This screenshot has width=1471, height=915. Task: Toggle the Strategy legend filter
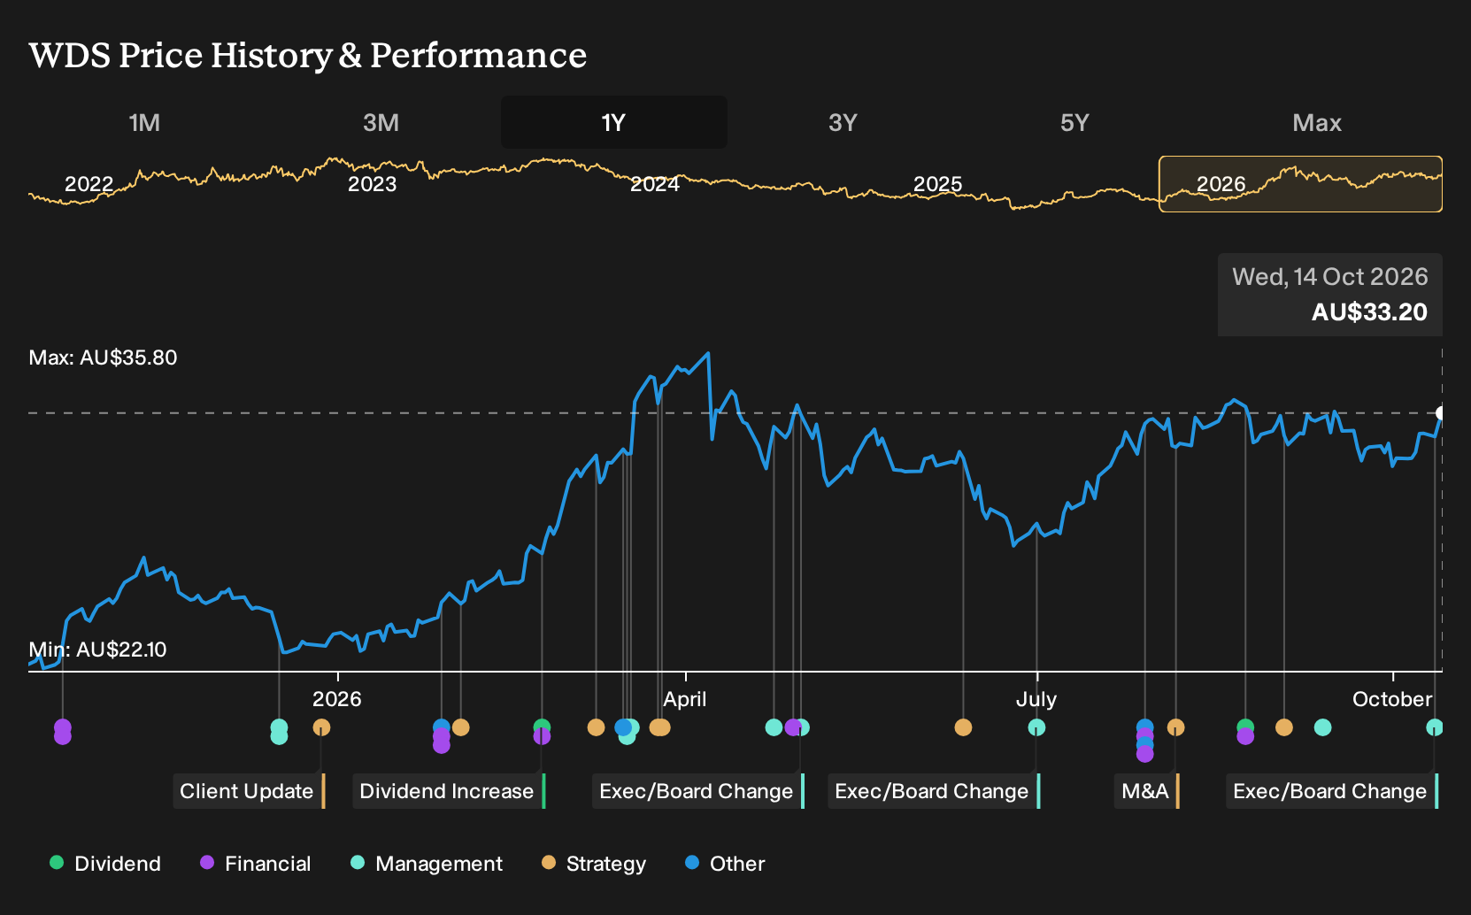tap(594, 864)
